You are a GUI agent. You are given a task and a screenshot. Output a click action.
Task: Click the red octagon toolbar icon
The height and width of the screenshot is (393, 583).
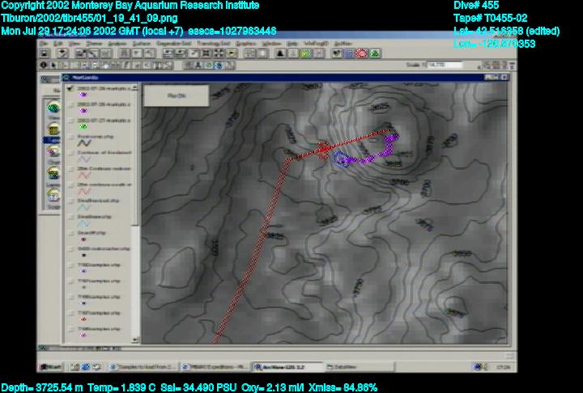point(362,53)
